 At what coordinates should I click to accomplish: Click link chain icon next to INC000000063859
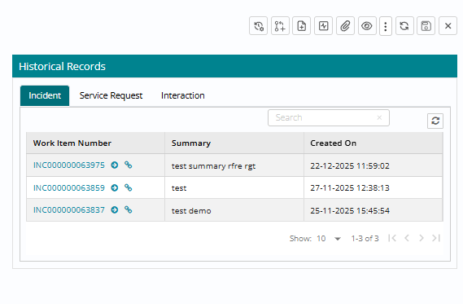tap(128, 187)
